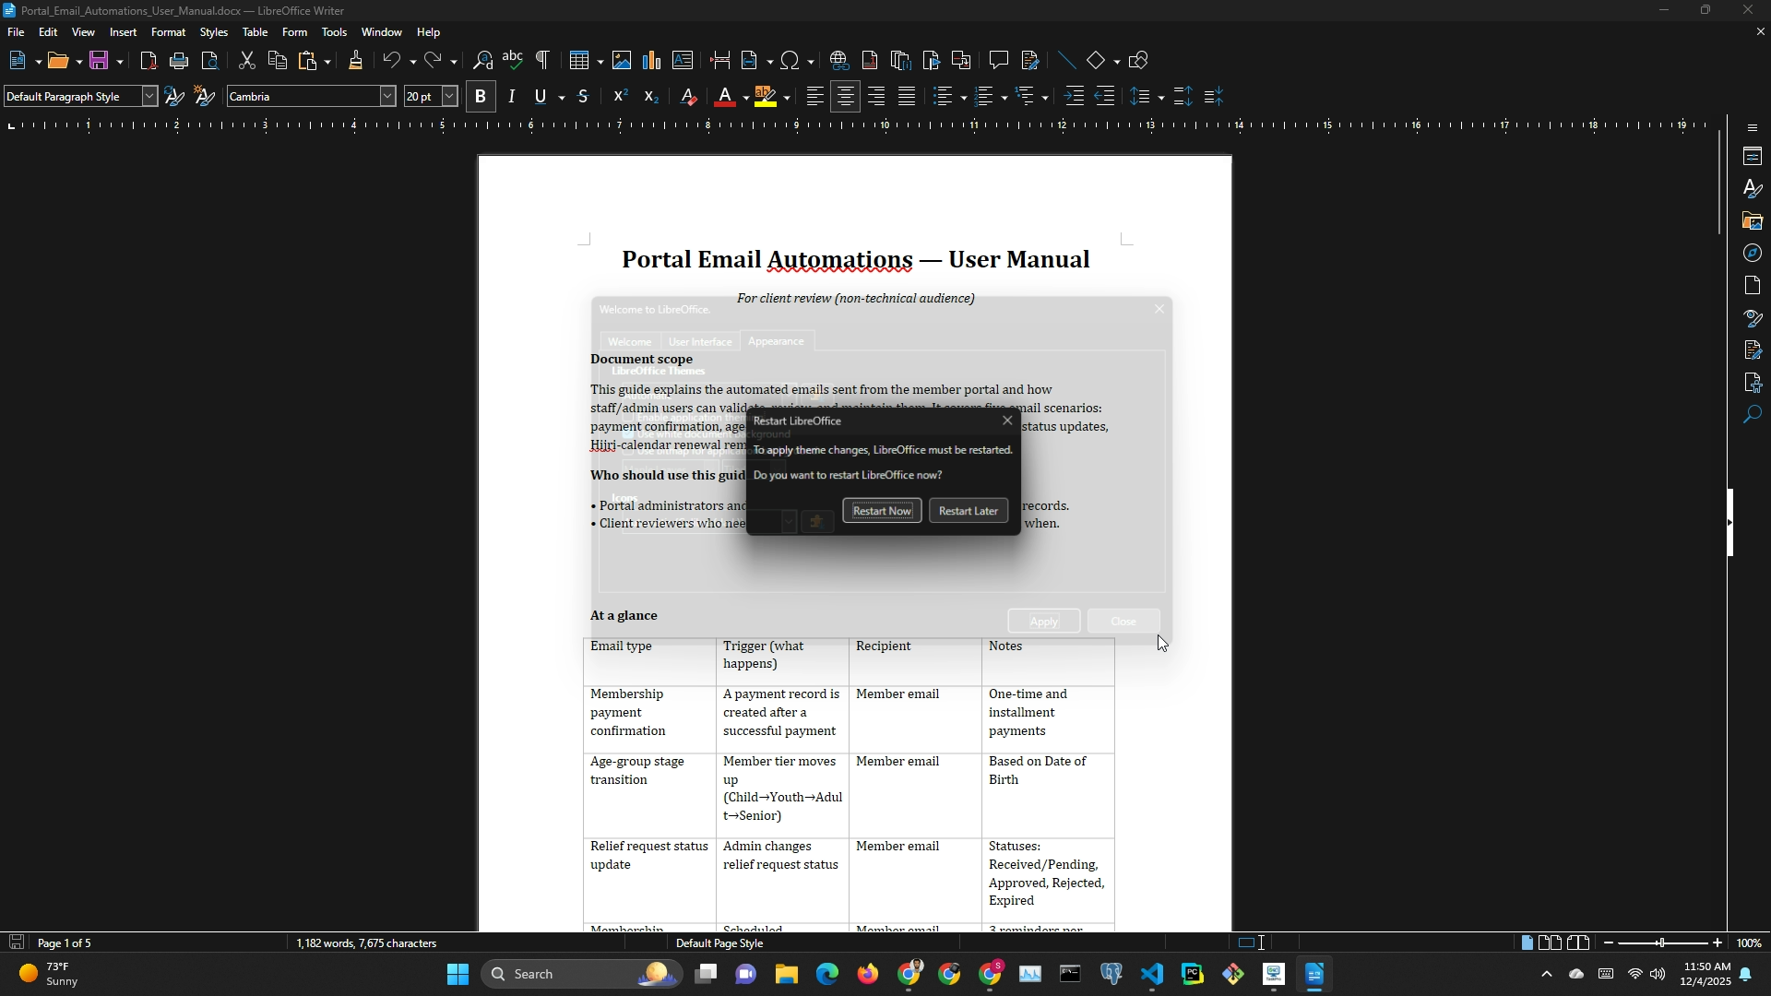Viewport: 1771px width, 996px height.
Task: Click the Export as PDF icon
Action: tap(149, 61)
